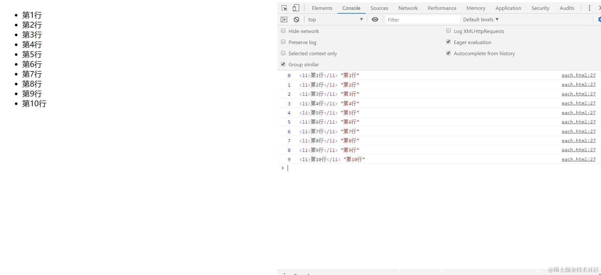Click the "第3行" string in console

[350, 94]
